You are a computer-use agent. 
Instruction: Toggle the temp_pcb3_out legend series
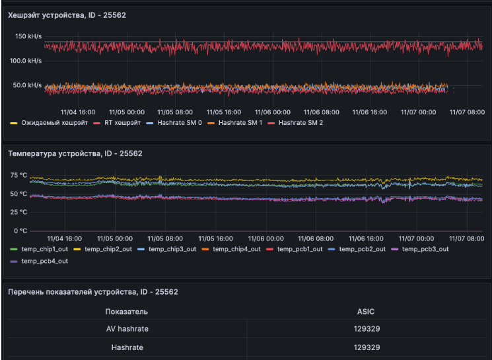[x=425, y=249]
